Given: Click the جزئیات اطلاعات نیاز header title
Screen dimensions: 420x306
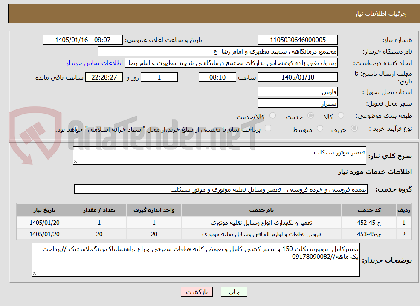Looking at the screenshot, I should coord(380,14).
